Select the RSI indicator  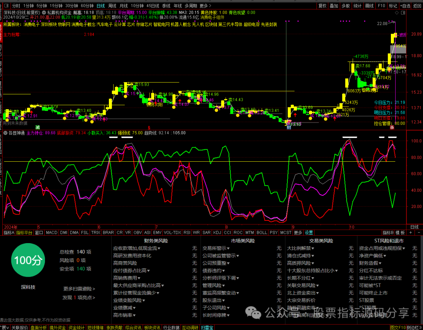click(187, 233)
